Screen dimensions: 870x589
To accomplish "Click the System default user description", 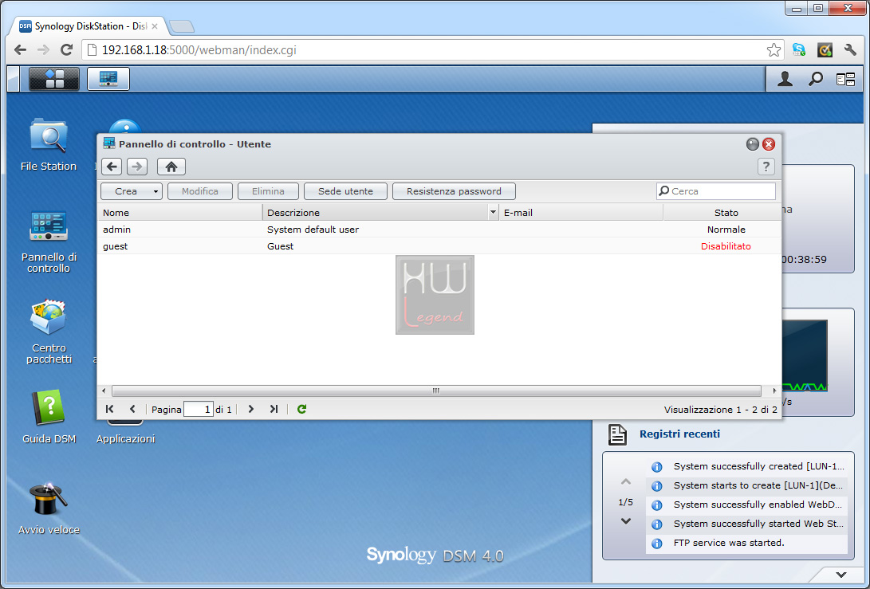I will point(313,230).
